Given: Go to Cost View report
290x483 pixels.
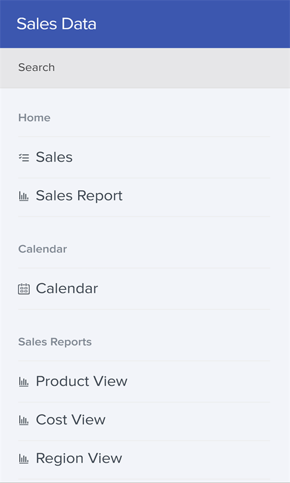Looking at the screenshot, I should point(144,420).
